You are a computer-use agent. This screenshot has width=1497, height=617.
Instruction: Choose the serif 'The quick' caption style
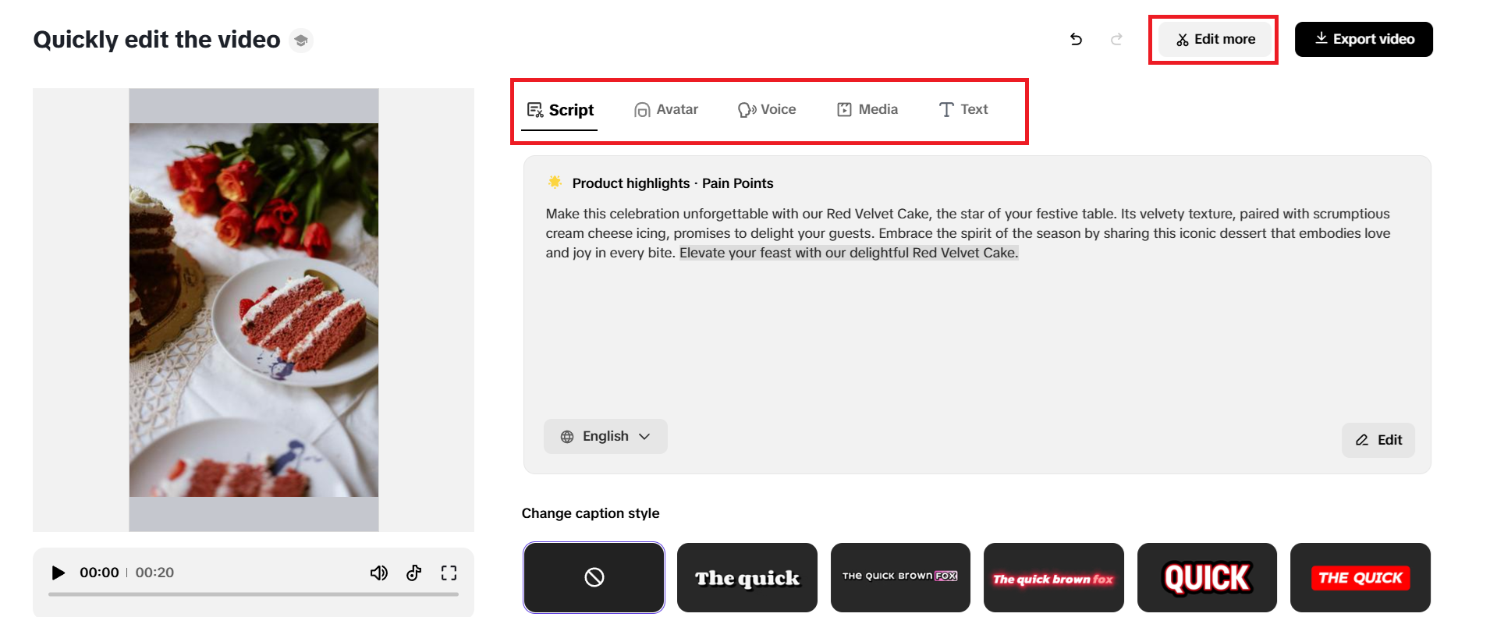coord(747,577)
